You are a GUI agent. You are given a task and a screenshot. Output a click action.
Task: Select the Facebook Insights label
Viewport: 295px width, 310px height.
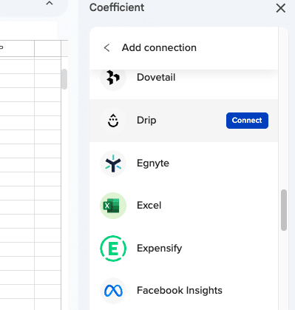click(180, 291)
